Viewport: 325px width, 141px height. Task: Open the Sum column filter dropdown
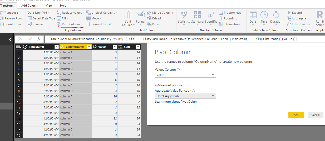(138, 47)
